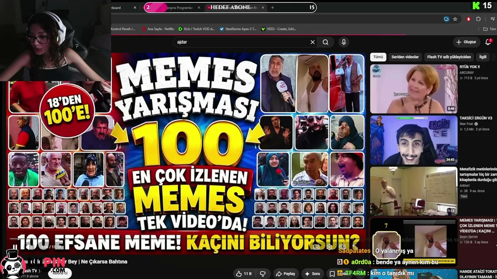Click the TAKSİCİ ERGÜN V3 video title

[x=476, y=118]
